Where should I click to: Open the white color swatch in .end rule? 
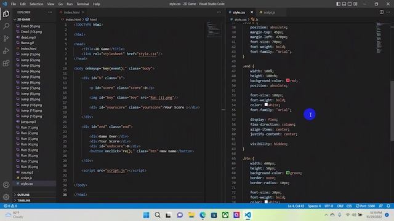(266, 105)
